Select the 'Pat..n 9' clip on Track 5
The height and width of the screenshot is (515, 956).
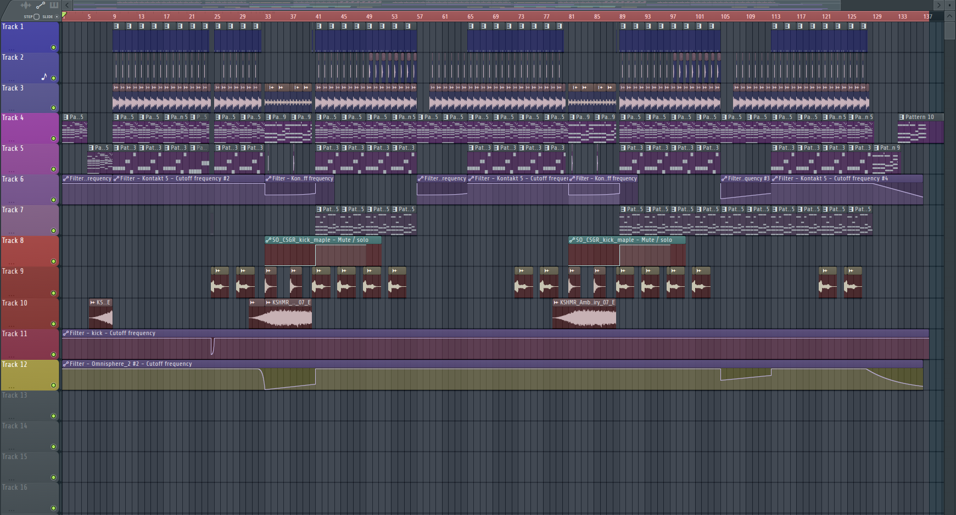[x=887, y=159]
